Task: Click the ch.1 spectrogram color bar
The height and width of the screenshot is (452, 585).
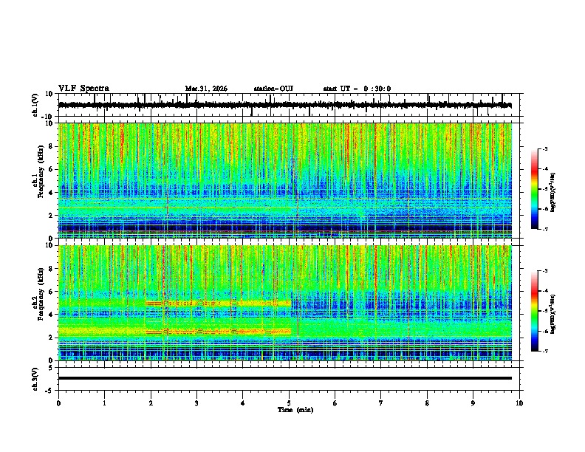Action: point(535,189)
